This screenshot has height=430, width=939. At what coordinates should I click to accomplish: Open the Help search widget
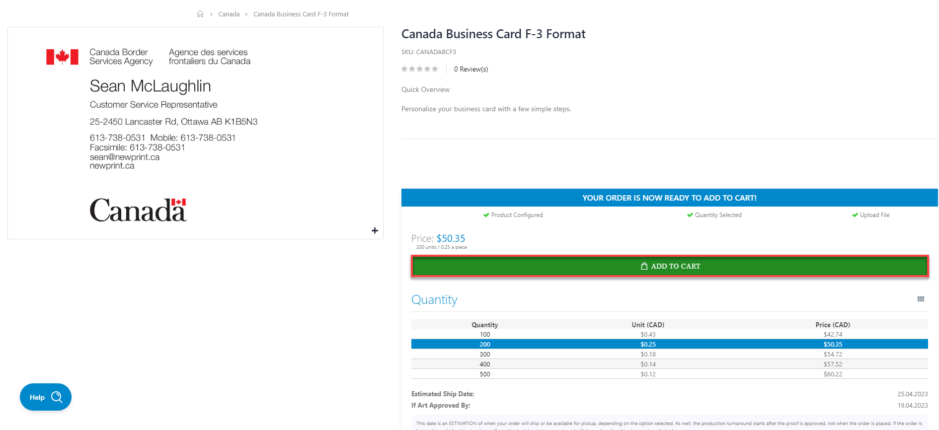(x=46, y=397)
